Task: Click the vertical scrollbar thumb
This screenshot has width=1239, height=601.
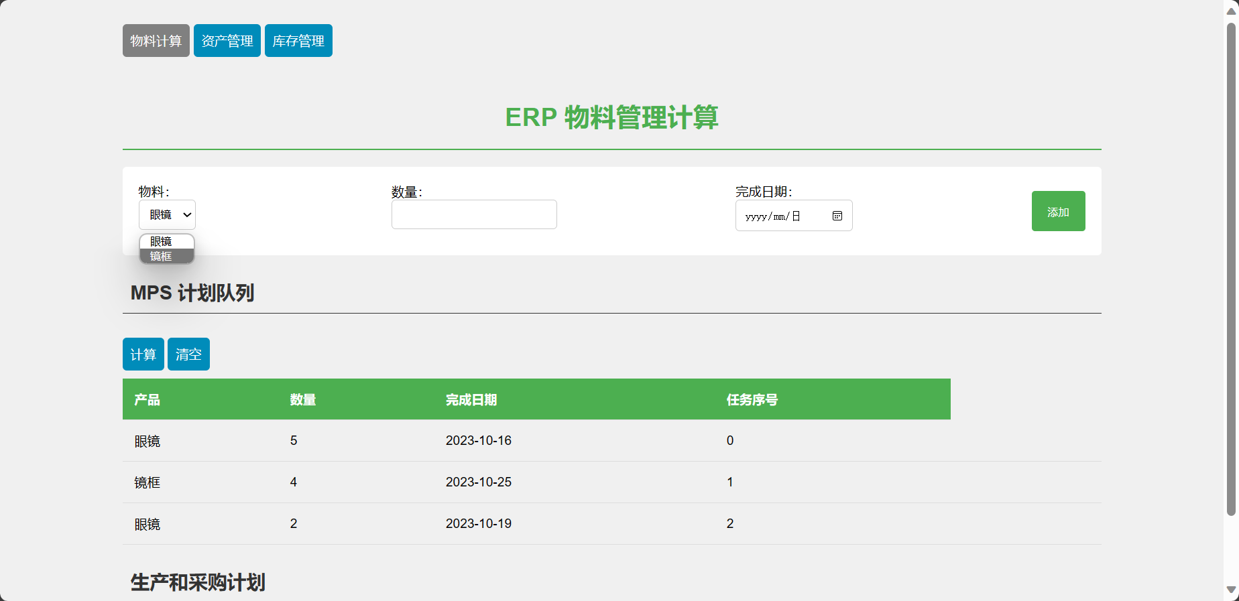Action: [1231, 269]
